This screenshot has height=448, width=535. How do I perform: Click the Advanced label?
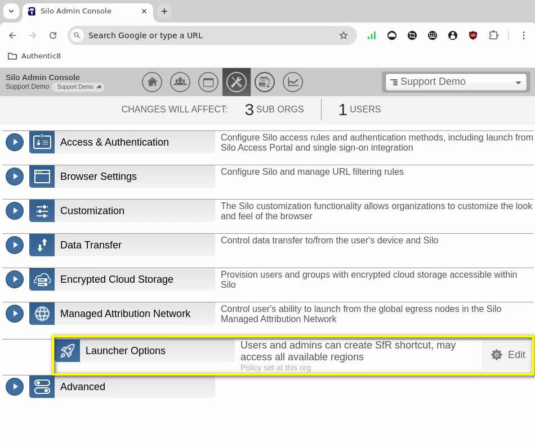point(83,387)
